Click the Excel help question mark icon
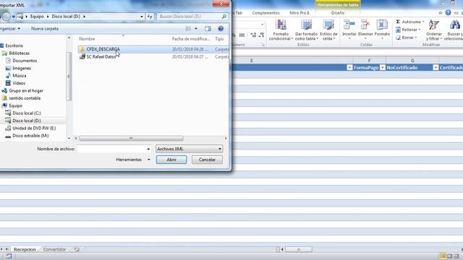Screen dimensions: 463x260 click(x=448, y=13)
